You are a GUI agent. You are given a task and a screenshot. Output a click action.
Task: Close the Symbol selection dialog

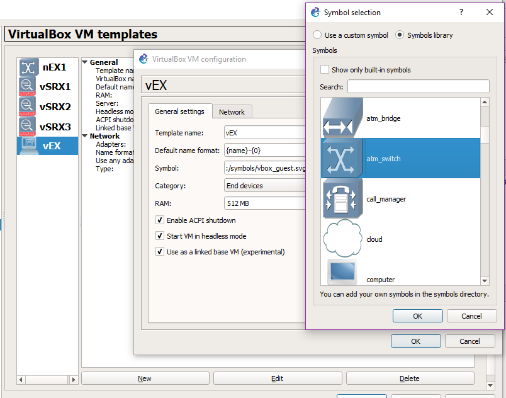tap(489, 12)
